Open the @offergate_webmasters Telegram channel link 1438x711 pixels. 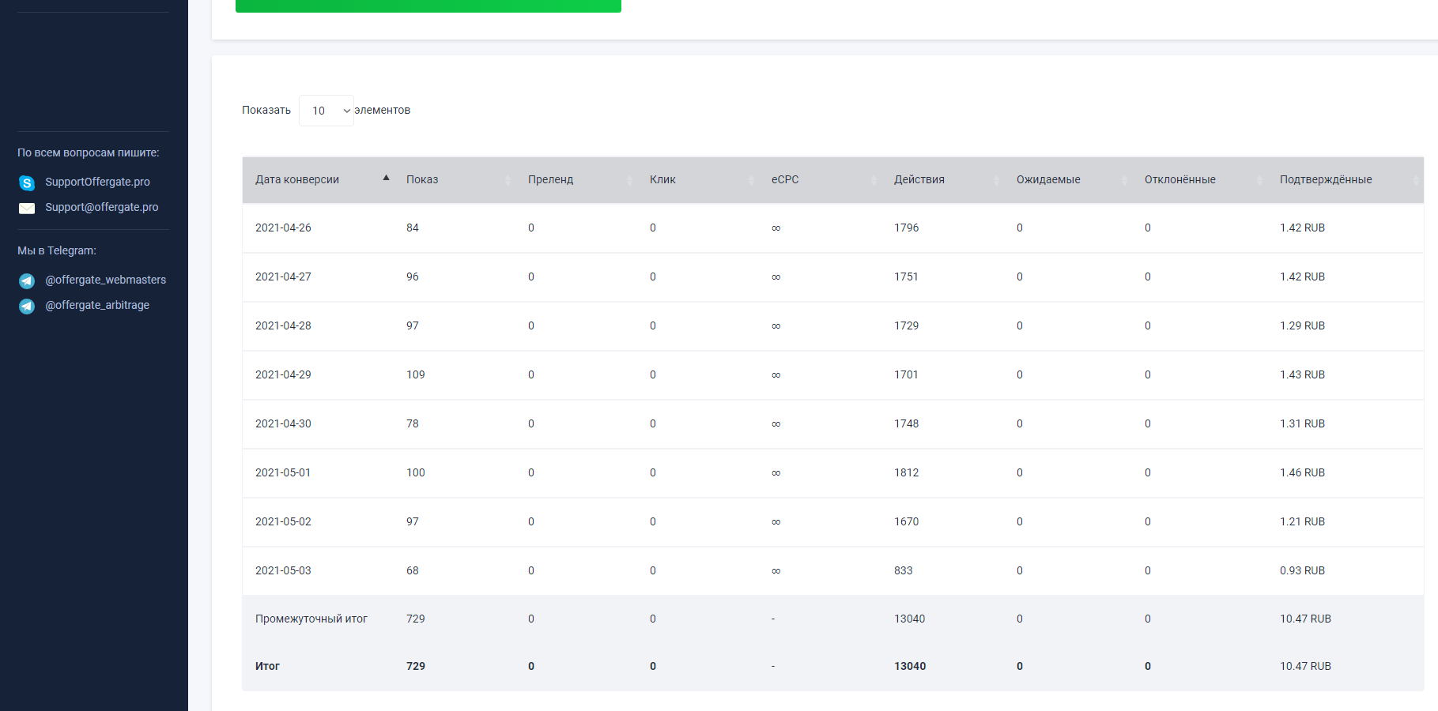coord(106,280)
